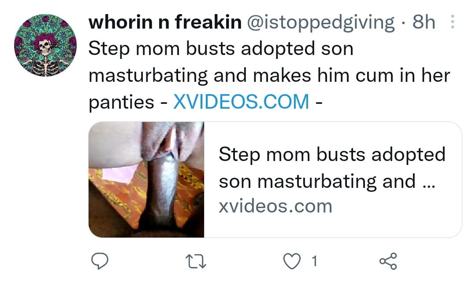Screen dimensions: 476x282
Task: Open the skeleton artwork profile avatar
Action: coord(45,45)
